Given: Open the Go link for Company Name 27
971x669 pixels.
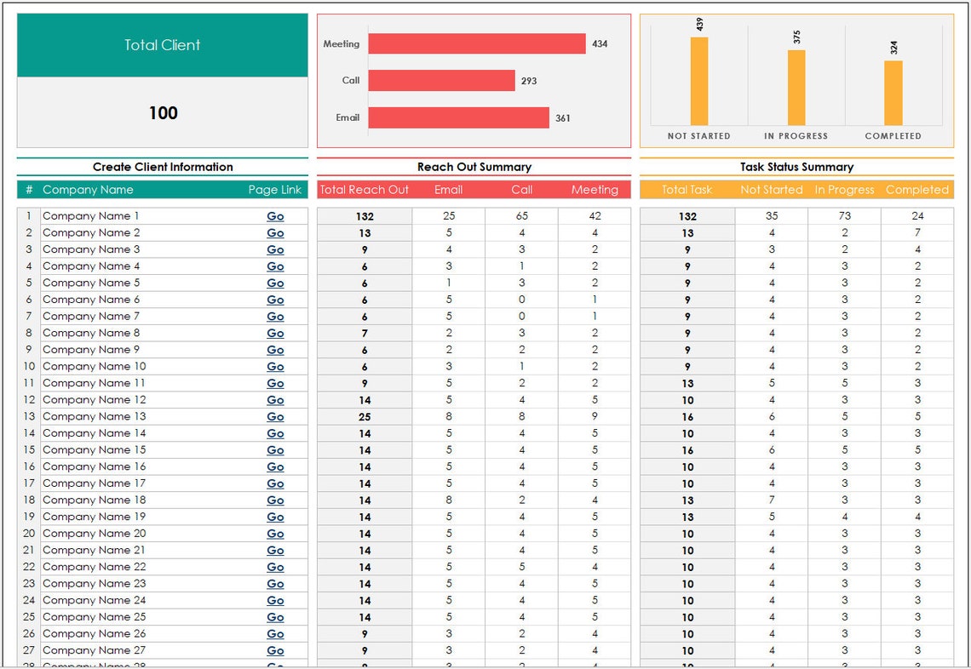Looking at the screenshot, I should [275, 650].
